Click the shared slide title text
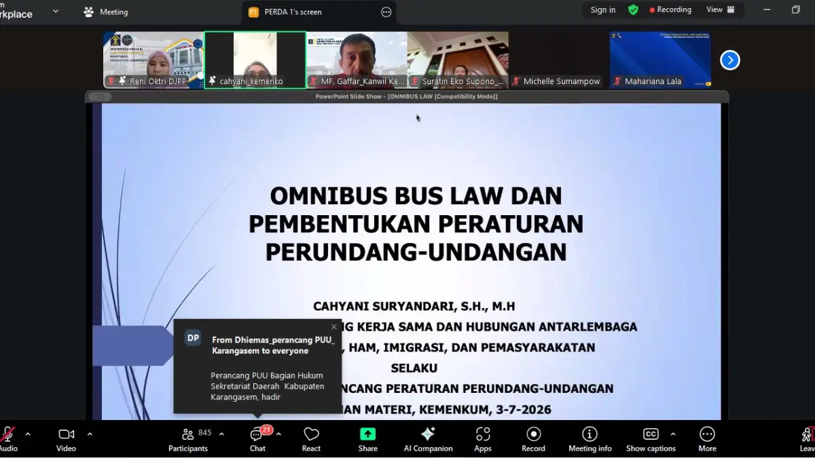This screenshot has height=458, width=815. click(416, 223)
